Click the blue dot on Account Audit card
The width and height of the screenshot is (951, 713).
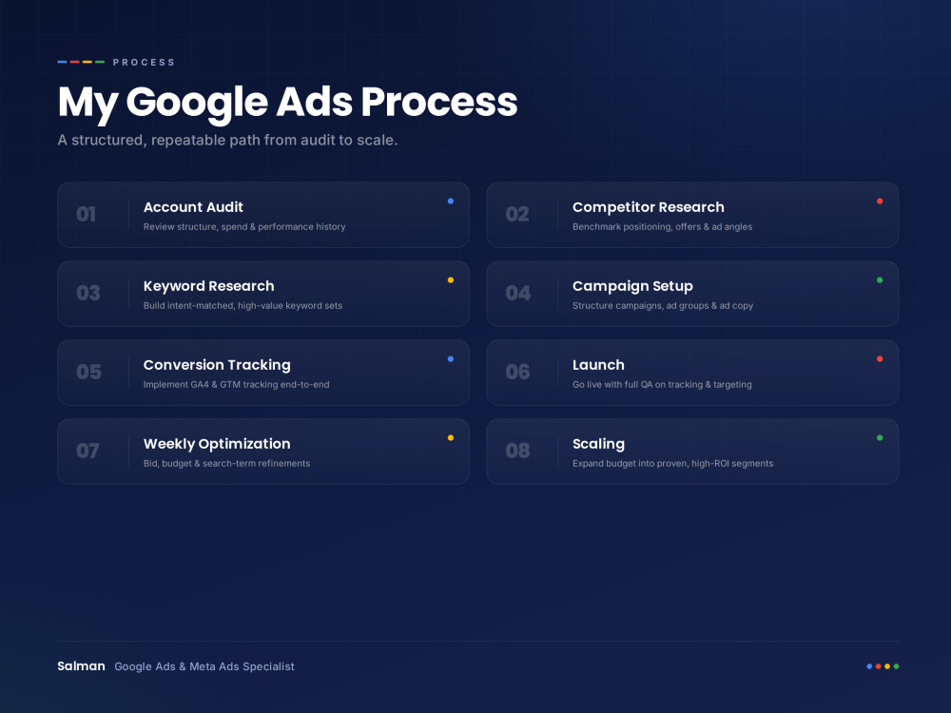(451, 202)
